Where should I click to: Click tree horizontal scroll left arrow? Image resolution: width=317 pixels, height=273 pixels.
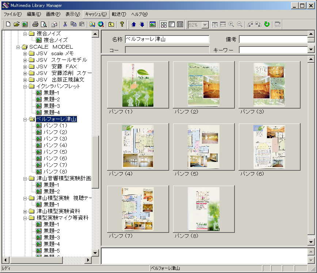[x=5, y=260]
